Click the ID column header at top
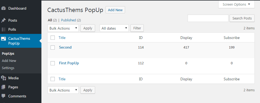This screenshot has width=260, height=103. (x=141, y=38)
